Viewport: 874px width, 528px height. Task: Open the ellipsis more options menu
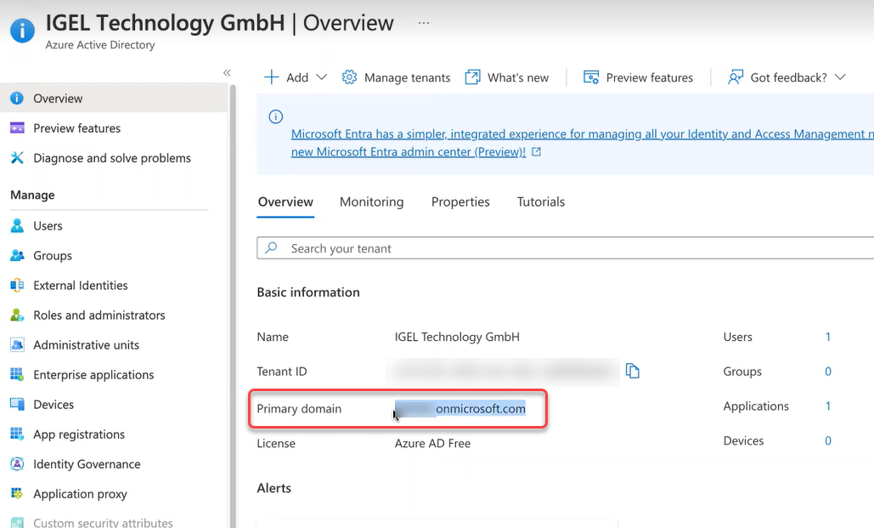click(x=424, y=23)
